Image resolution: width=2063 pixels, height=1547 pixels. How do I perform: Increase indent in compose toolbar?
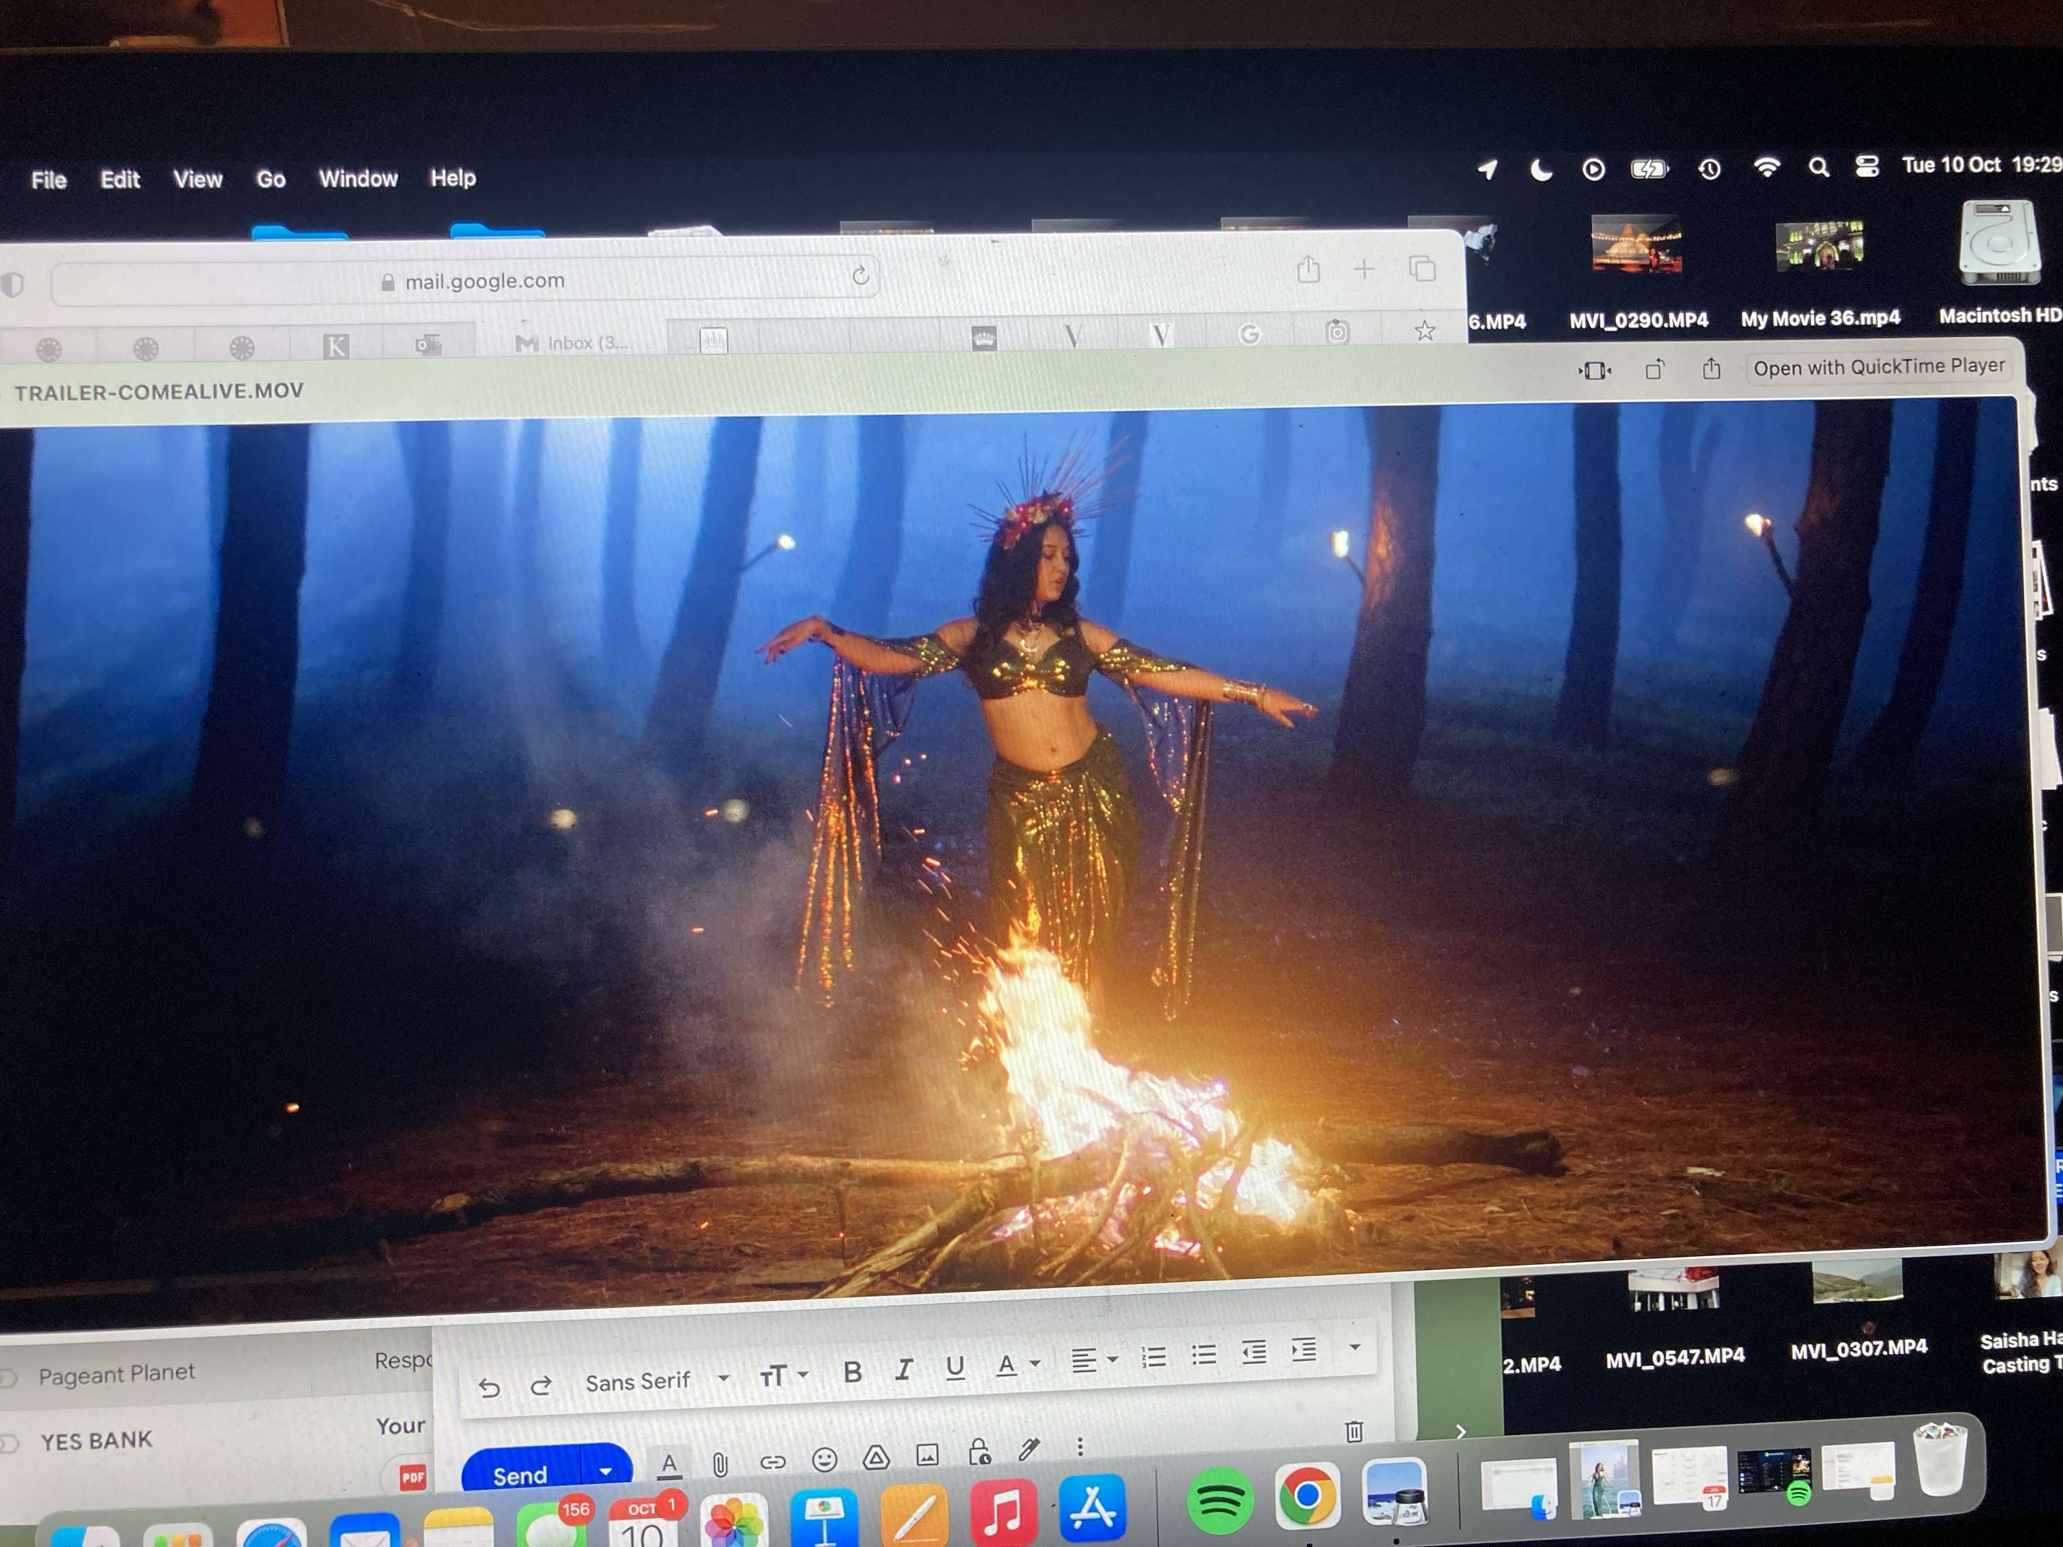1303,1349
